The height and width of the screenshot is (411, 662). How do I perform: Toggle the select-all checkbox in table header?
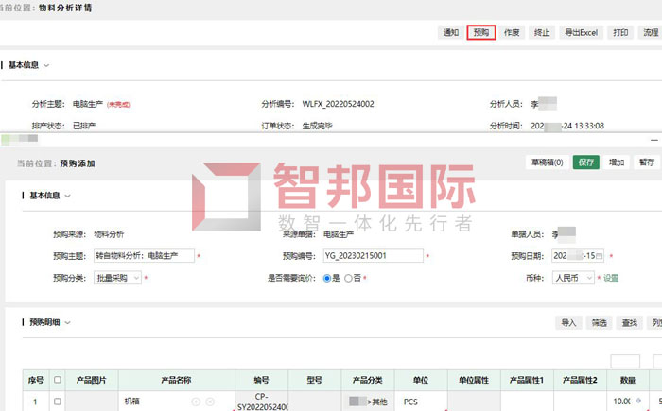[58, 380]
